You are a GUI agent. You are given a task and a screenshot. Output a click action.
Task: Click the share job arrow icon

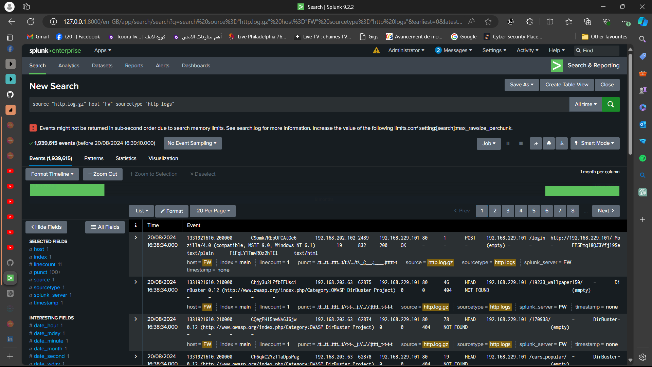tap(536, 143)
